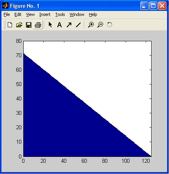Pick the Insert Arrow tool
This screenshot has height=174, width=169.
coord(69,25)
